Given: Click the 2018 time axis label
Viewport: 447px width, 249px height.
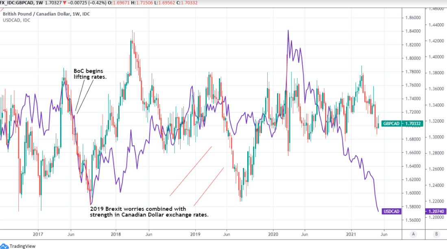Looking at the screenshot, I should [x=116, y=234].
